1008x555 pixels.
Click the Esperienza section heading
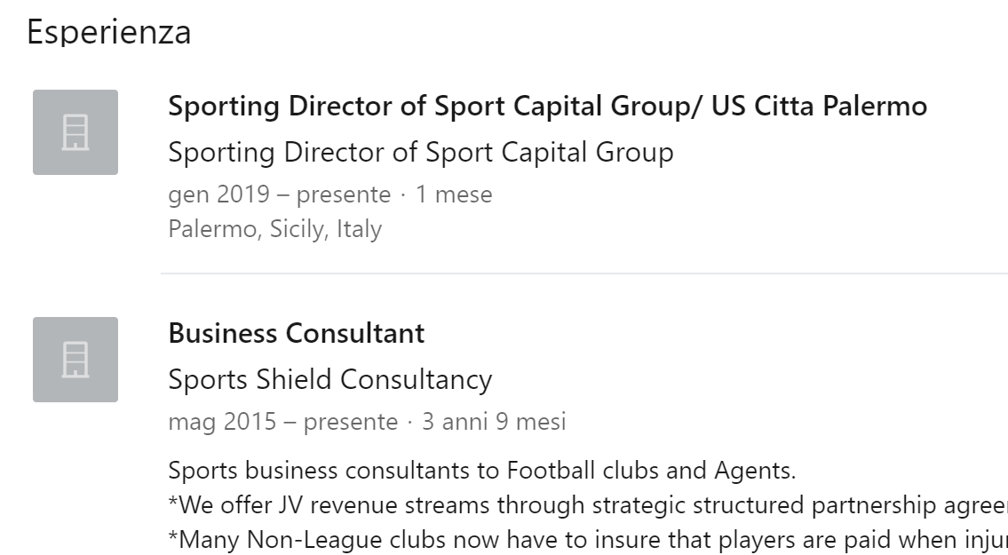coord(108,32)
